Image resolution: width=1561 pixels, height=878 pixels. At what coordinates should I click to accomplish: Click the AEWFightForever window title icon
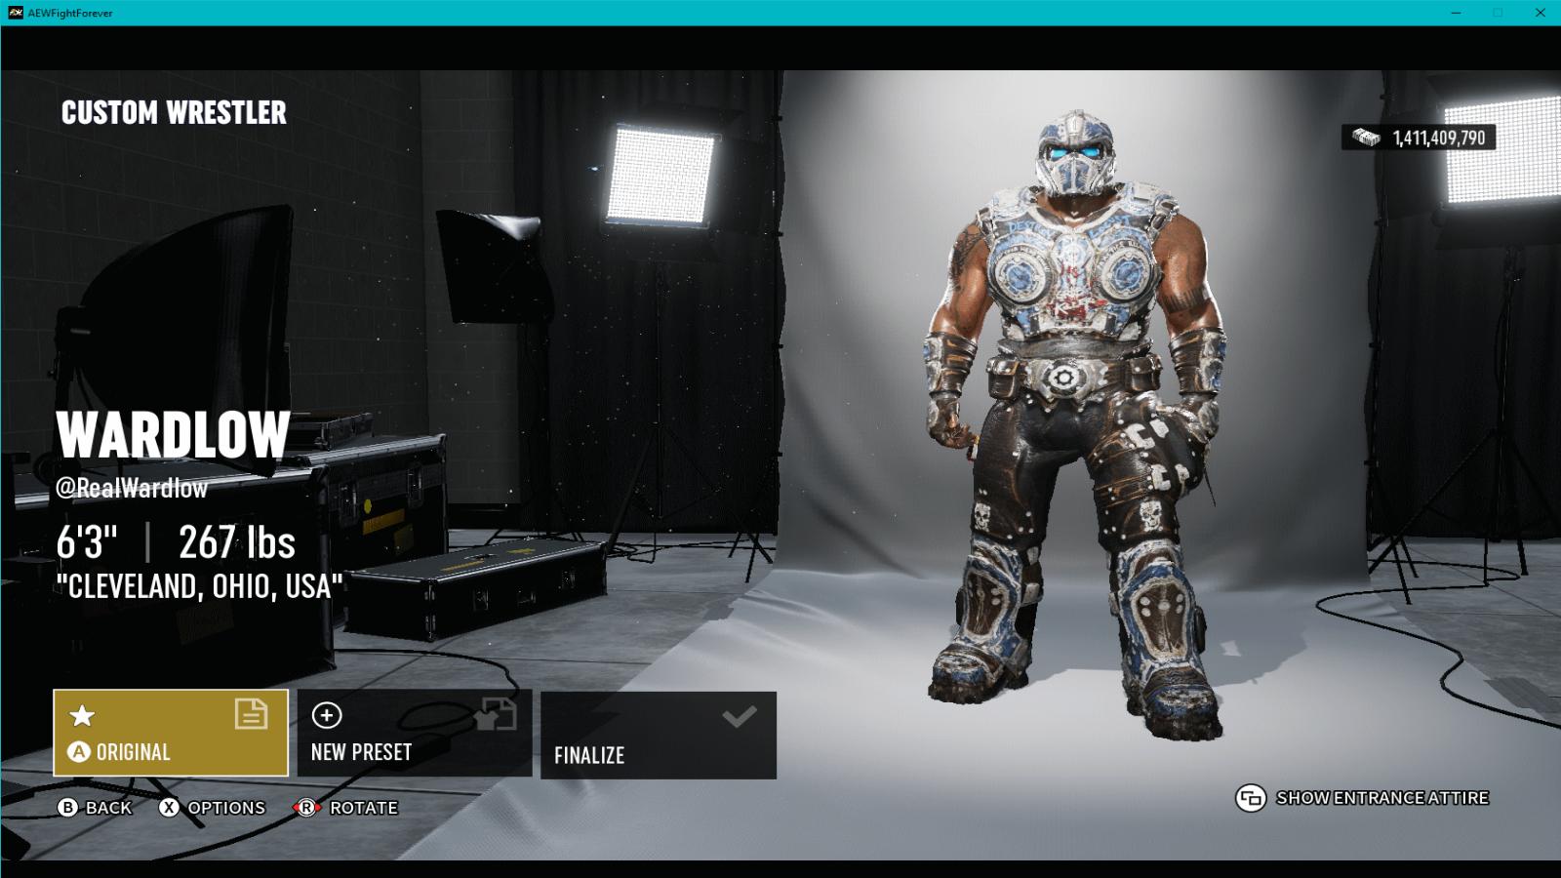point(15,13)
